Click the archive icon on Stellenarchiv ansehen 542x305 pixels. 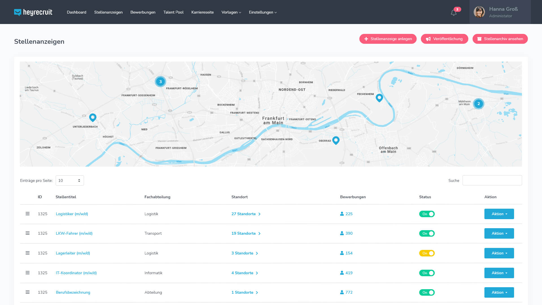pyautogui.click(x=479, y=39)
